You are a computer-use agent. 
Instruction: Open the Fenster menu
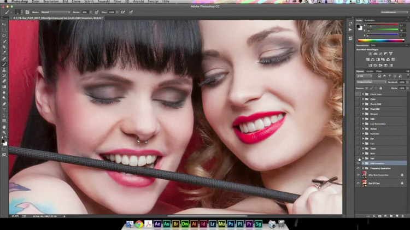153,2
